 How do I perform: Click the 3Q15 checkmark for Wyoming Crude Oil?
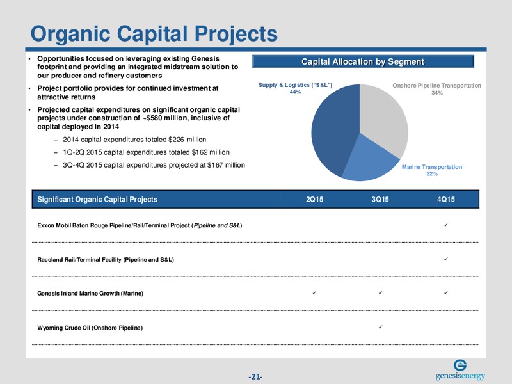click(x=380, y=327)
